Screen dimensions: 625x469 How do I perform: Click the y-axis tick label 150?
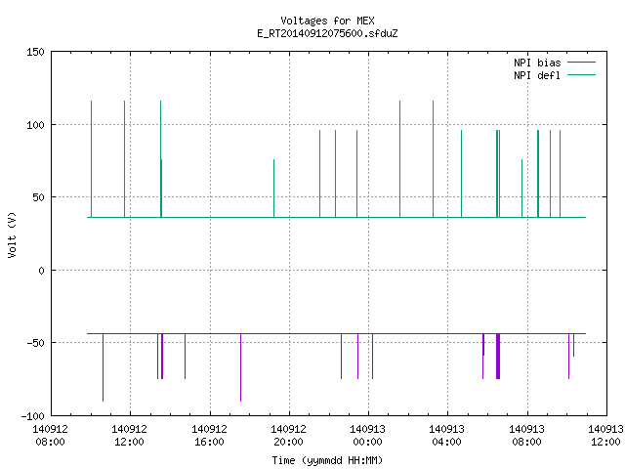pyautogui.click(x=35, y=52)
